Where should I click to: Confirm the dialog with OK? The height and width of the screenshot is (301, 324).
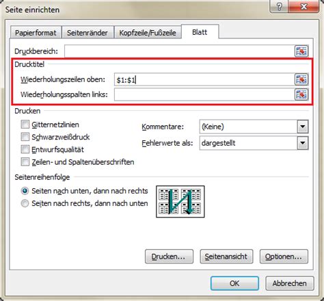tap(234, 283)
